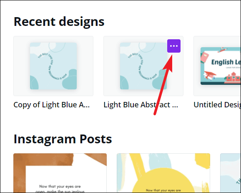Open the Copy of Light Blue design thumbnail
Screen dimensions: 241x193
click(53, 66)
